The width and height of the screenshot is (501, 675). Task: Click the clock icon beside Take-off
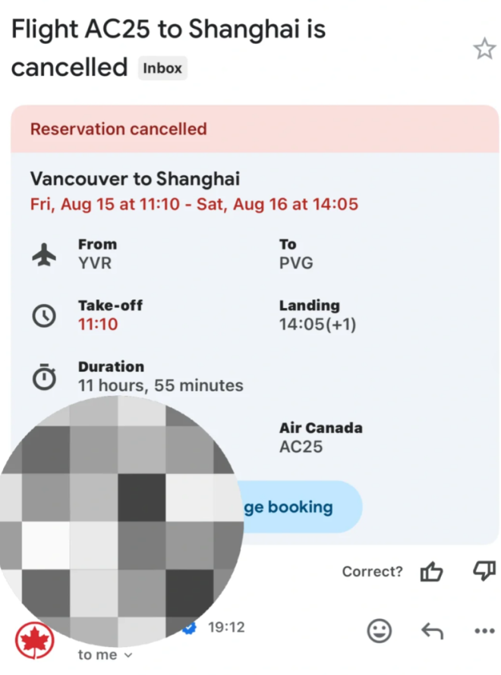point(44,316)
